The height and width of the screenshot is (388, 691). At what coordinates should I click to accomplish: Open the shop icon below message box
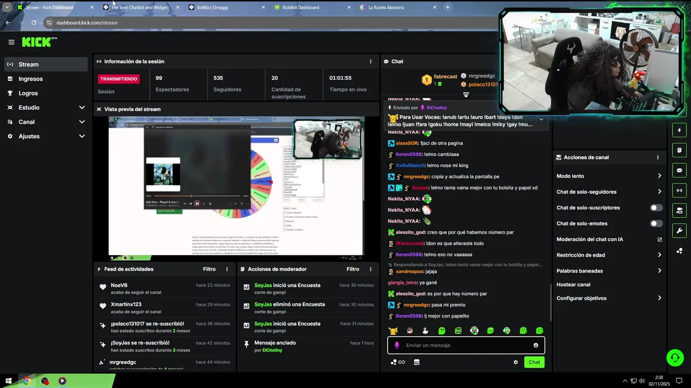(x=417, y=362)
